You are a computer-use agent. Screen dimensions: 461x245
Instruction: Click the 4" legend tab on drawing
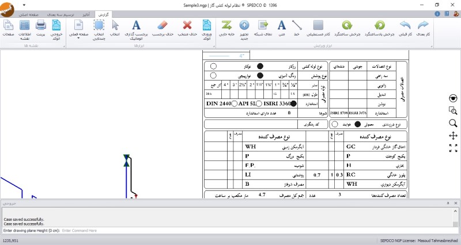point(226,55)
